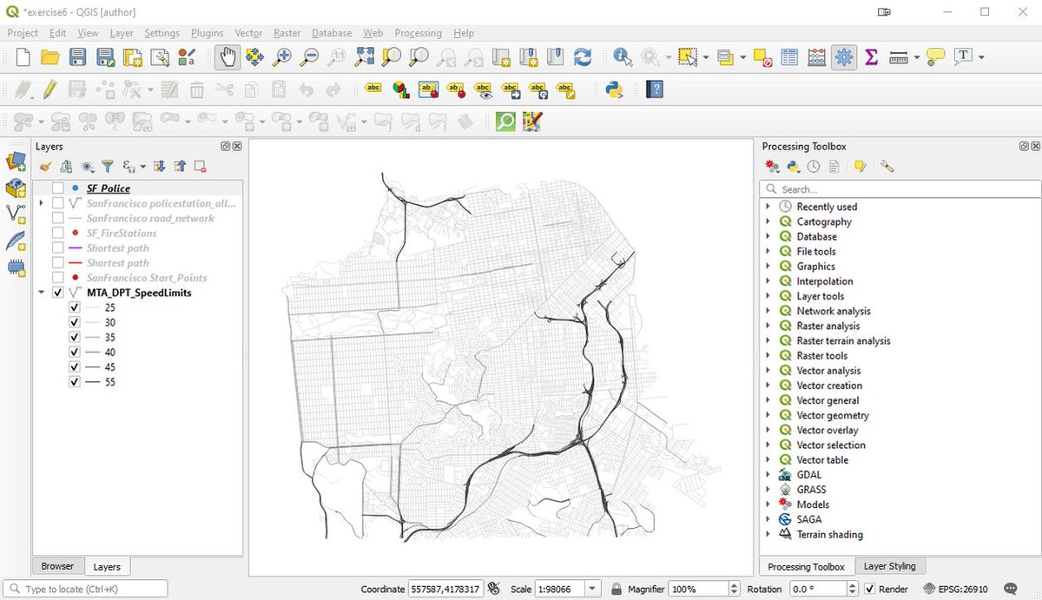The image size is (1042, 600).
Task: Activate the Identify Features tool
Action: coord(623,57)
